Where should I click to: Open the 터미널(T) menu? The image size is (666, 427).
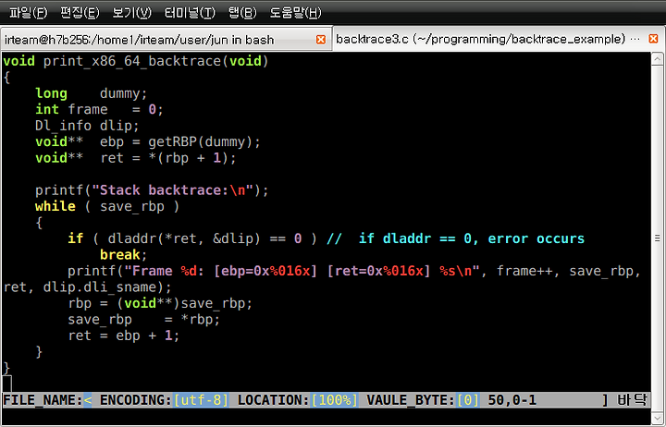click(190, 13)
